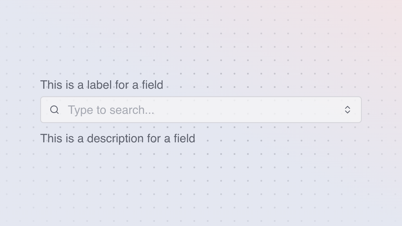The image size is (402, 226).
Task: Click the magnifying glass search icon
Action: point(54,110)
